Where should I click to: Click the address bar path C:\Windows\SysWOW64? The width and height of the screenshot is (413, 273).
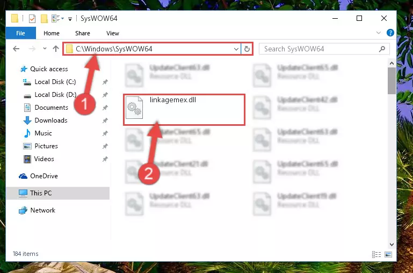click(114, 49)
